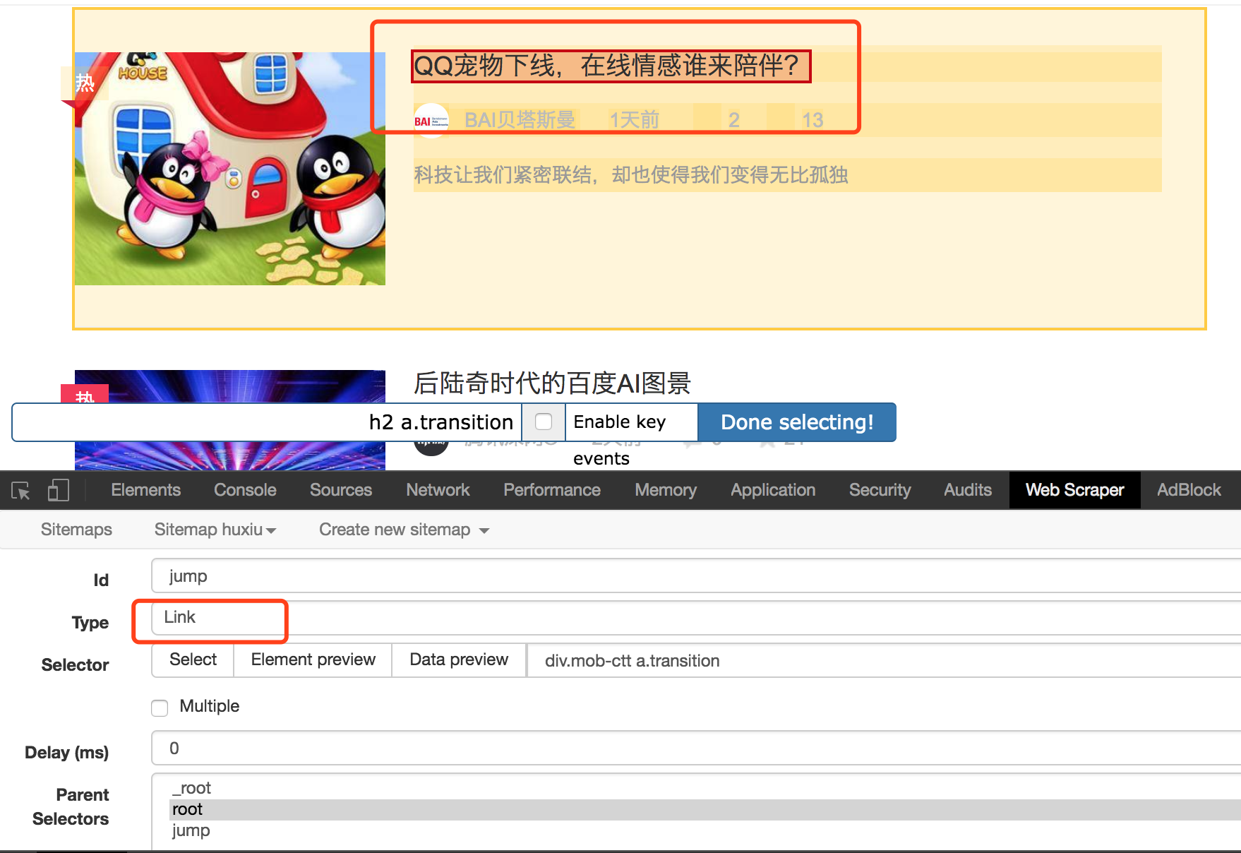This screenshot has width=1241, height=853.
Task: Click the blue stage lights article thumbnail
Action: pyautogui.click(x=230, y=419)
